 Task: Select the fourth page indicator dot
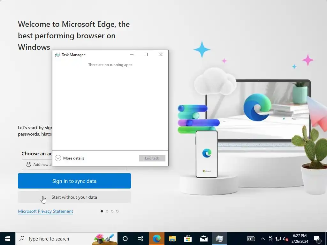(117, 211)
